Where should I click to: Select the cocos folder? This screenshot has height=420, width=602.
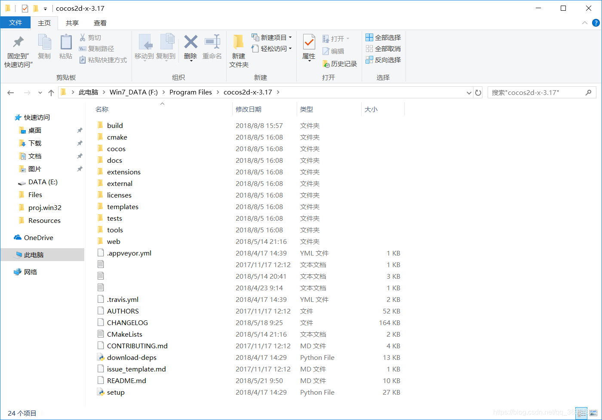coord(116,149)
